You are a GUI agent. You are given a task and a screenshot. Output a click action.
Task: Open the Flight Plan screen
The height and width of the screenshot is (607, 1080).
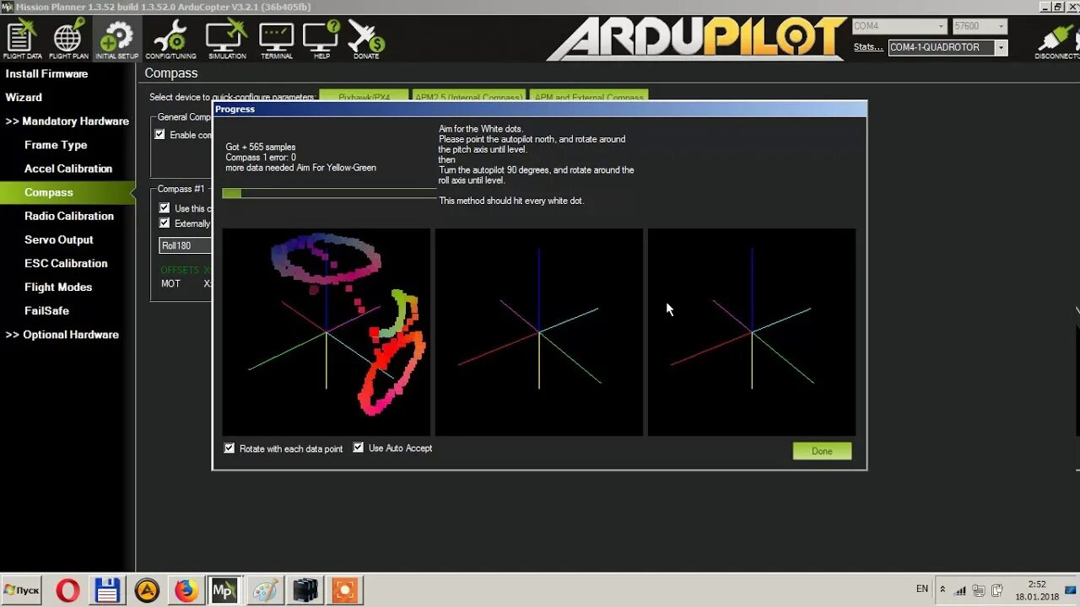click(68, 40)
